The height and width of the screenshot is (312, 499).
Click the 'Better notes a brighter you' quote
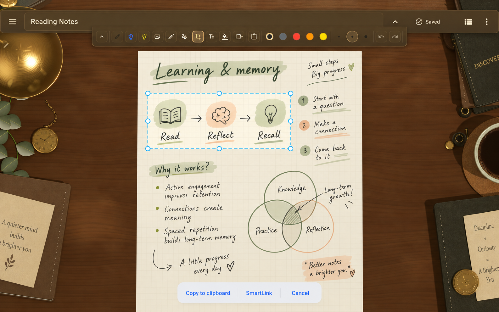pyautogui.click(x=329, y=268)
